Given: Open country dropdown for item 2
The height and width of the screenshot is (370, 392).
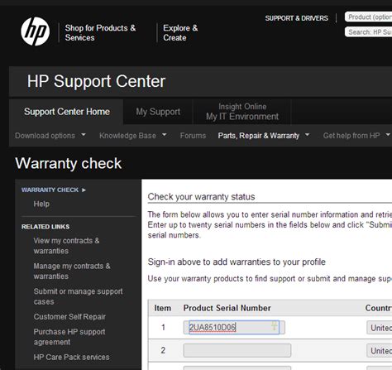Looking at the screenshot, I should pyautogui.click(x=379, y=351).
